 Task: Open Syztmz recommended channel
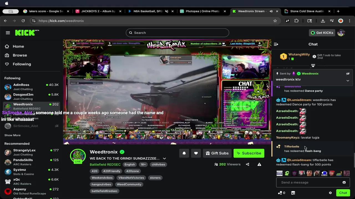pyautogui.click(x=31, y=172)
